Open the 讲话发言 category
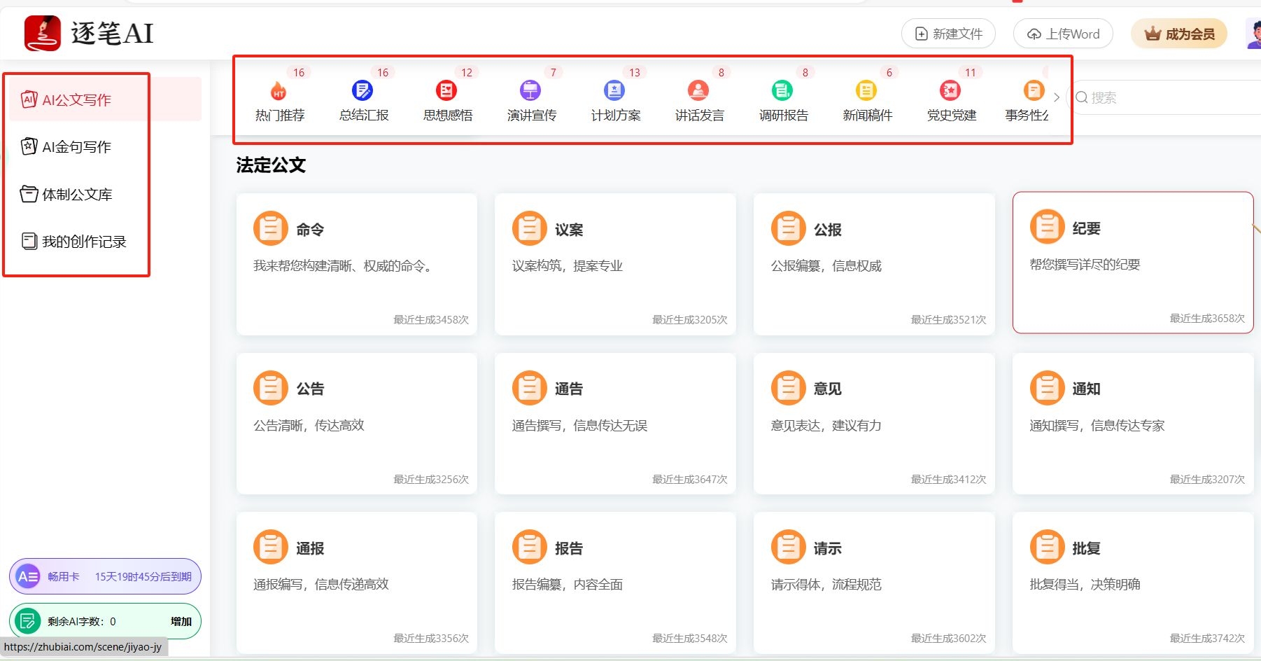Viewport: 1261px width, 661px height. click(698, 90)
